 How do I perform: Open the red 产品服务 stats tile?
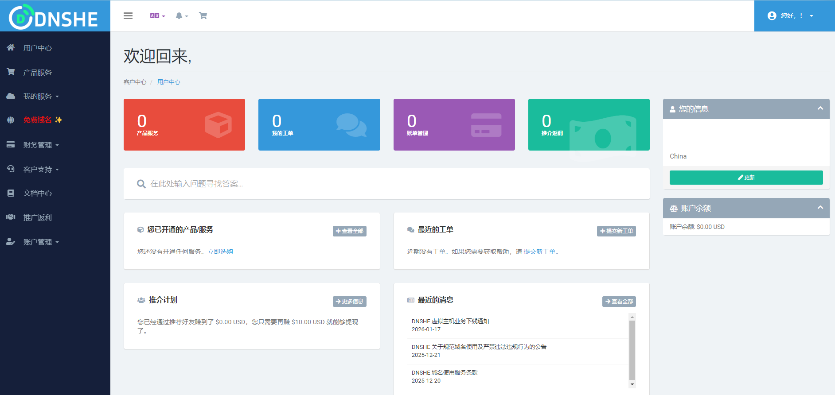tap(184, 124)
